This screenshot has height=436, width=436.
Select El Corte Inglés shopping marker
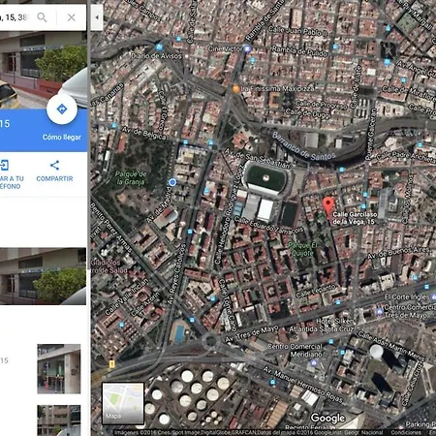pyautogui.click(x=434, y=296)
